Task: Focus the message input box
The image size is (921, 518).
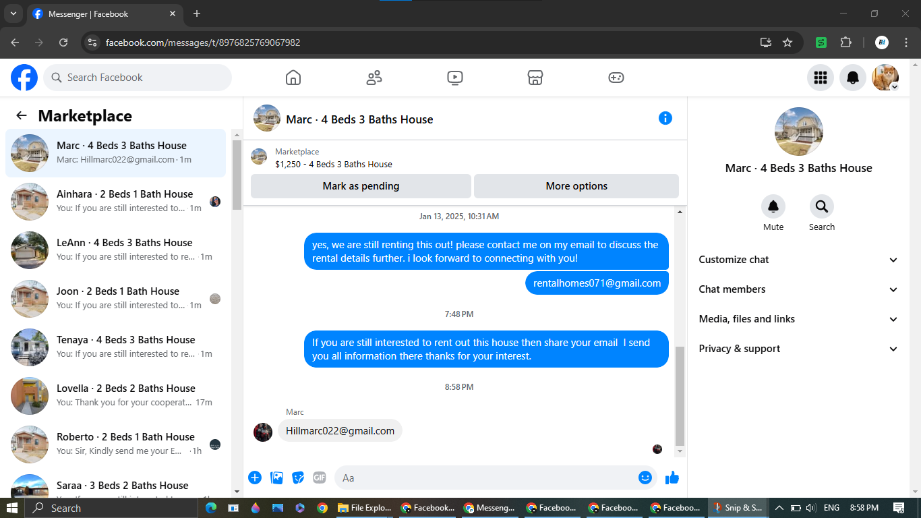Action: coord(485,478)
